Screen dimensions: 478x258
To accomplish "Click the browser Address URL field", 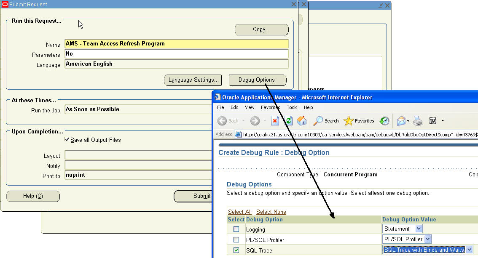I will point(356,135).
